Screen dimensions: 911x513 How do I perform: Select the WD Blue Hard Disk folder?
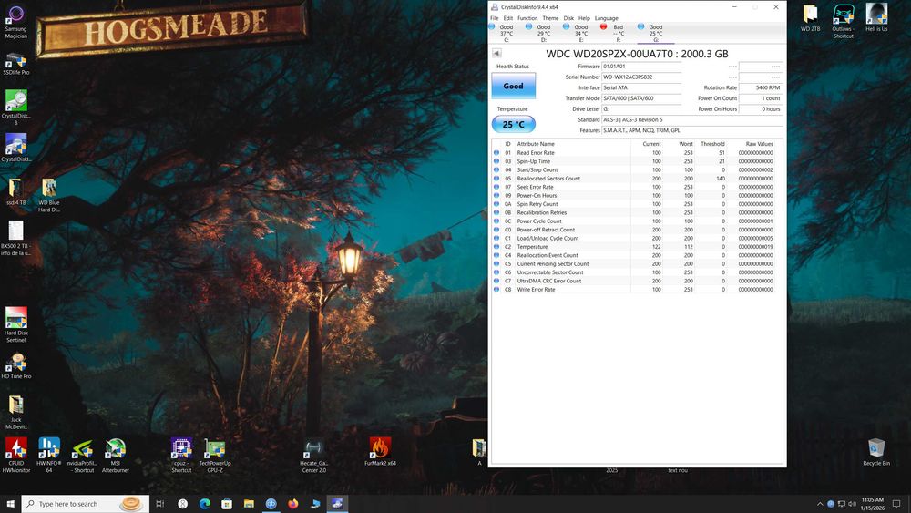pos(49,195)
